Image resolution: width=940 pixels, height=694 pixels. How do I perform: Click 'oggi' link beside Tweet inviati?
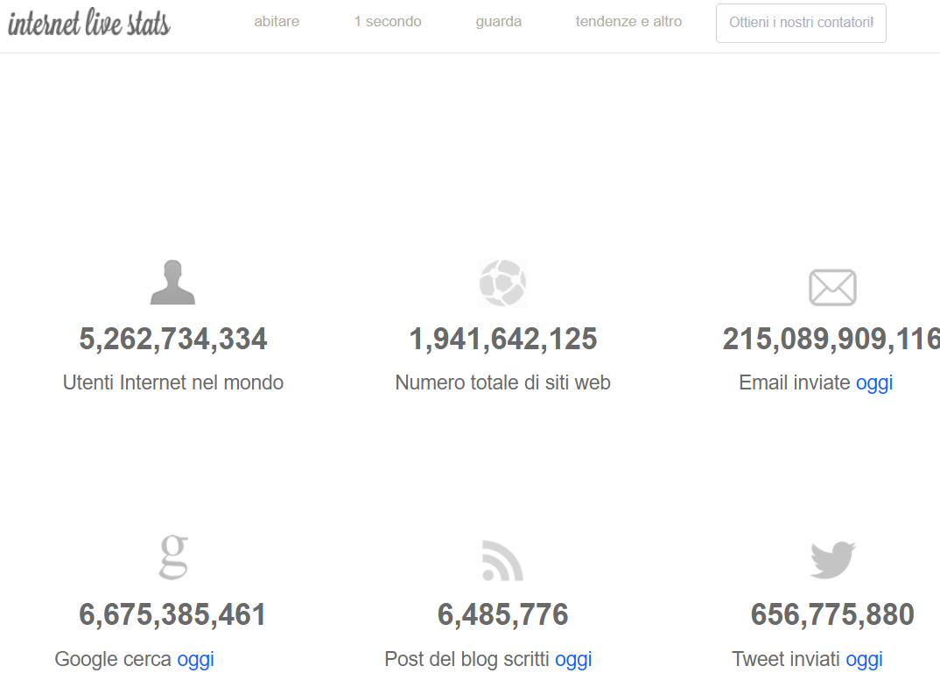click(x=864, y=659)
